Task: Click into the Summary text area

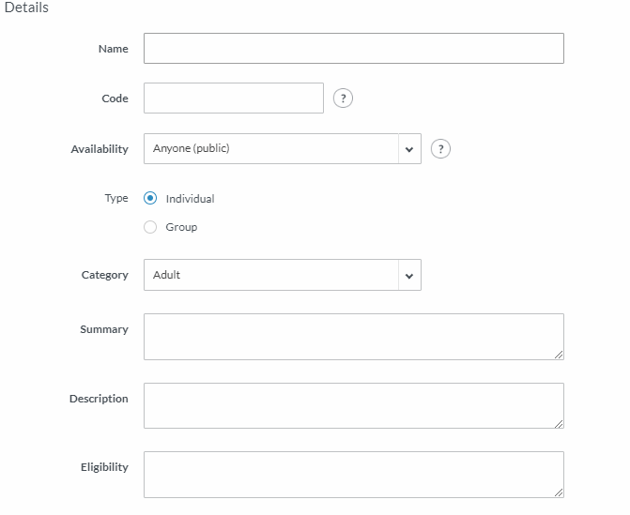Action: tap(354, 337)
